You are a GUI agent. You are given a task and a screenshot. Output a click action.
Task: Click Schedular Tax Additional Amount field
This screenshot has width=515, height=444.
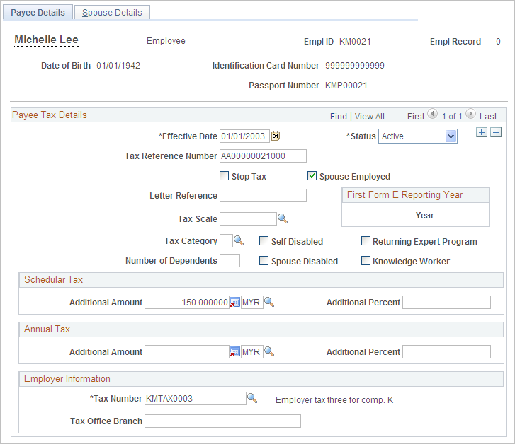pos(187,303)
